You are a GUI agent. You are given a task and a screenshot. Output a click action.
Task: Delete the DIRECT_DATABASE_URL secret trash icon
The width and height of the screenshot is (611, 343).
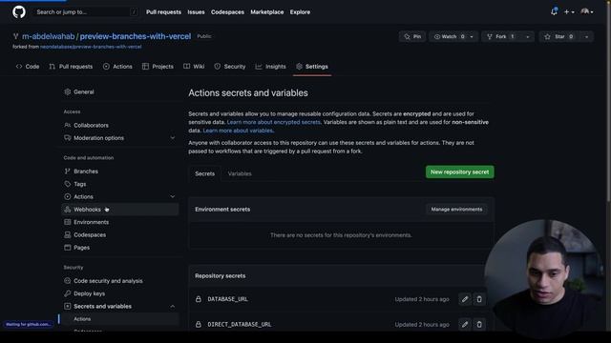point(479,324)
